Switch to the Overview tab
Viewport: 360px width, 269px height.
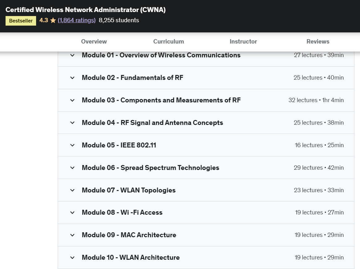pos(94,42)
